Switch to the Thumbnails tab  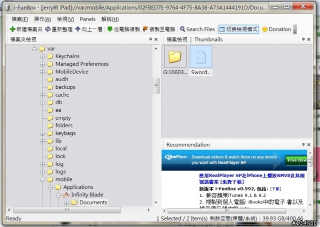click(208, 39)
